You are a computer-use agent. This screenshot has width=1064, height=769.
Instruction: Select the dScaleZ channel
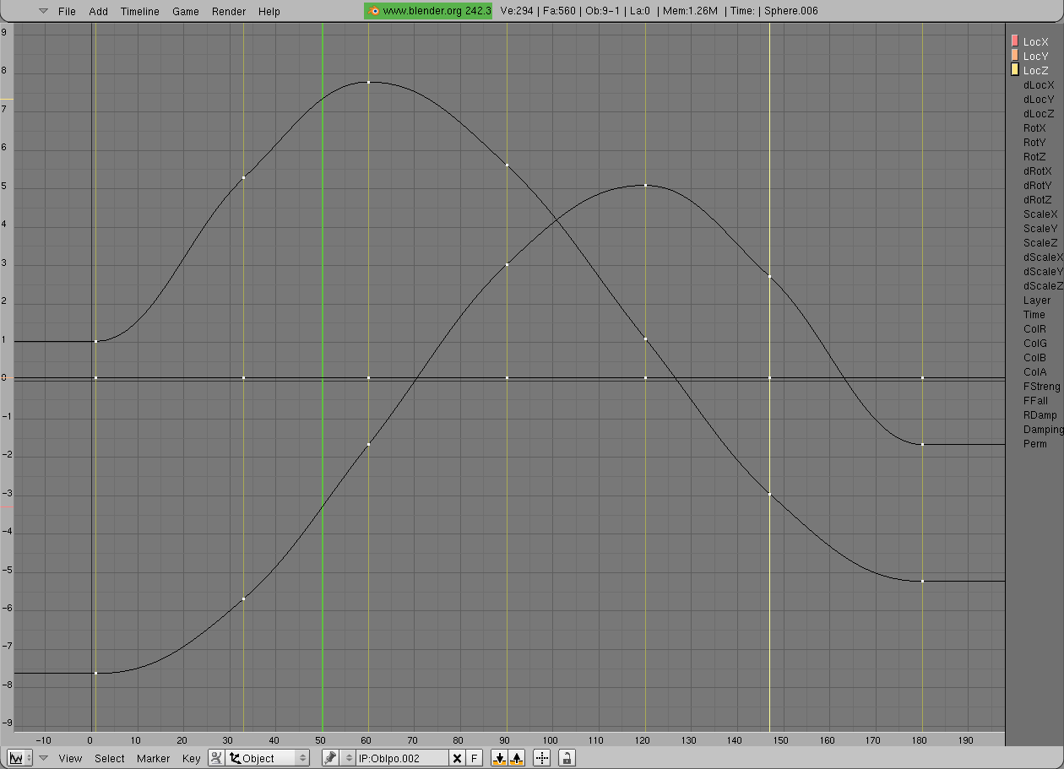(1043, 285)
